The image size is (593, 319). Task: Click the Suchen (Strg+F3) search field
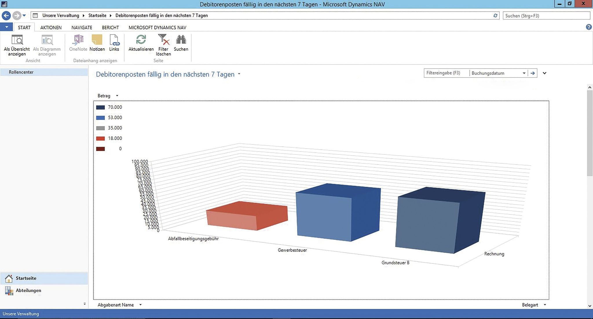click(x=546, y=16)
